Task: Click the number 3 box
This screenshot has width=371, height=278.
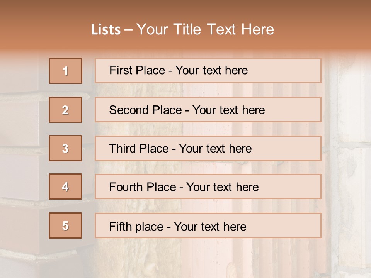Action: point(65,148)
